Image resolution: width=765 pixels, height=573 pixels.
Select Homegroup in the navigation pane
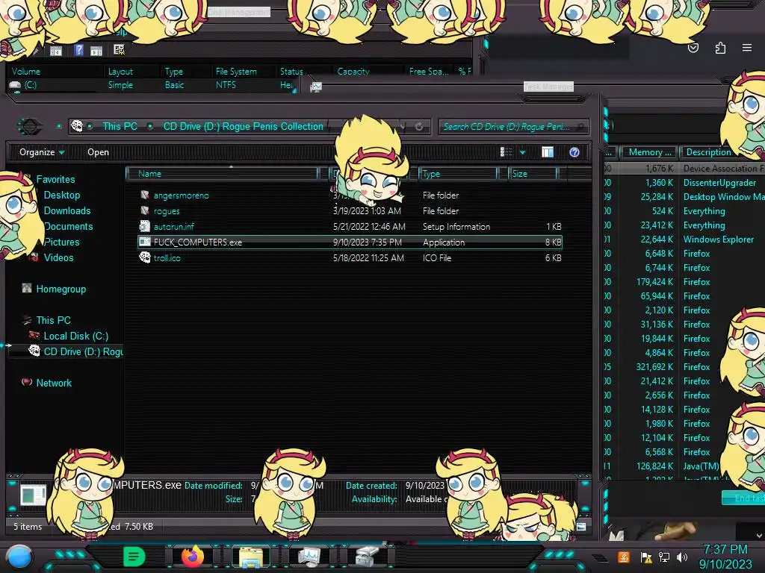(61, 289)
